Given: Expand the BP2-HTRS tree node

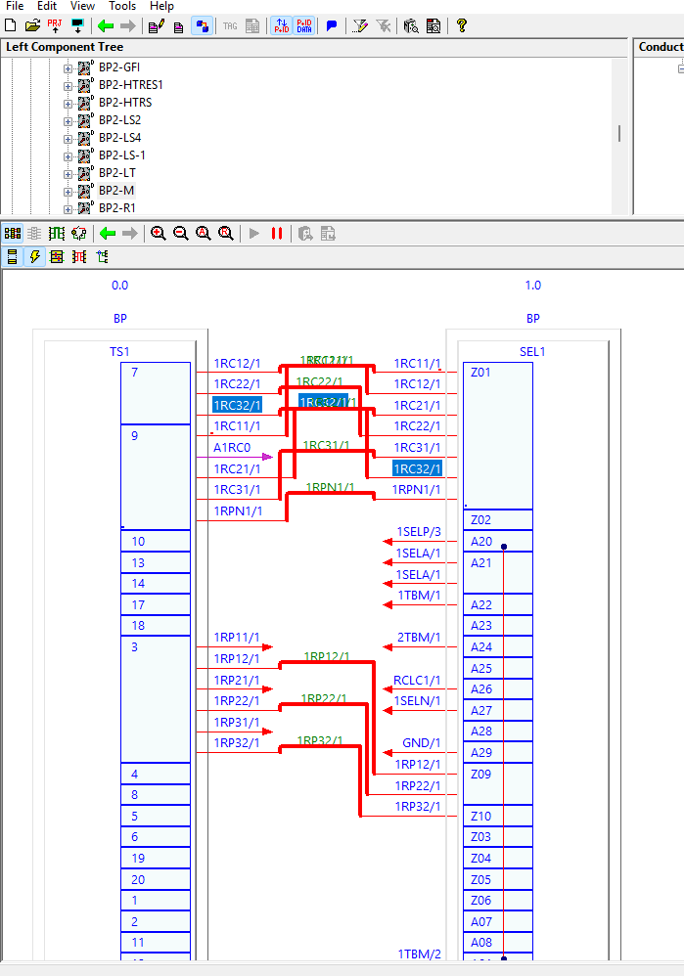Looking at the screenshot, I should [68, 104].
